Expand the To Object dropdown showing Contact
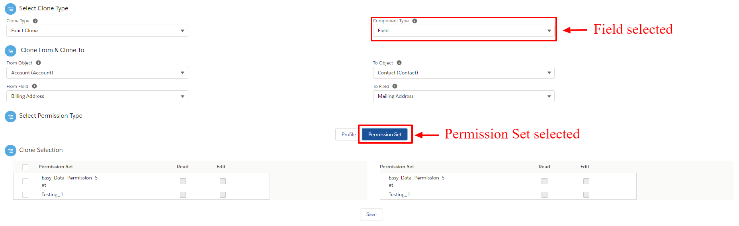 click(x=463, y=73)
